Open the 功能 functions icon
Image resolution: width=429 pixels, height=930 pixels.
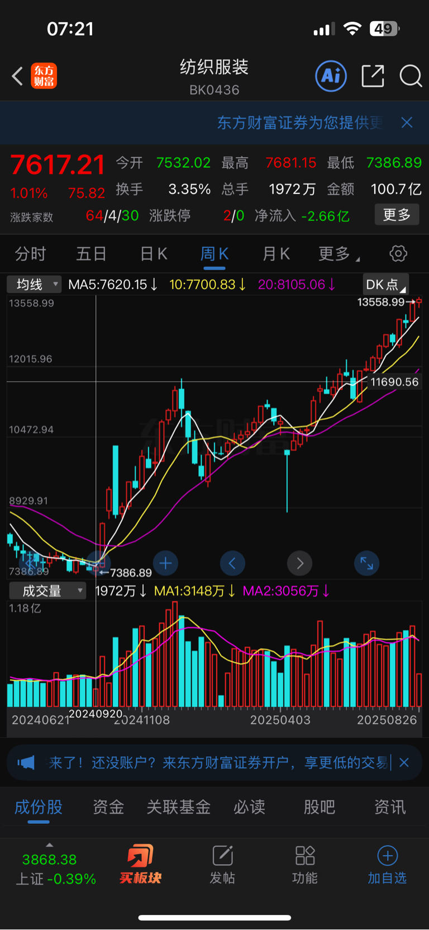point(305,865)
